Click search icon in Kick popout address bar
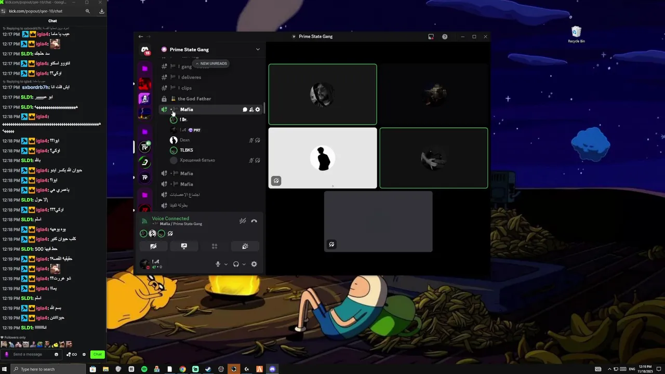The image size is (665, 374). [87, 11]
